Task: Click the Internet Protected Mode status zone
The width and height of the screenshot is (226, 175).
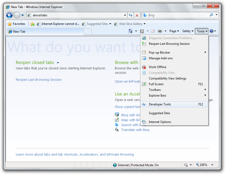Action: pos(136,165)
